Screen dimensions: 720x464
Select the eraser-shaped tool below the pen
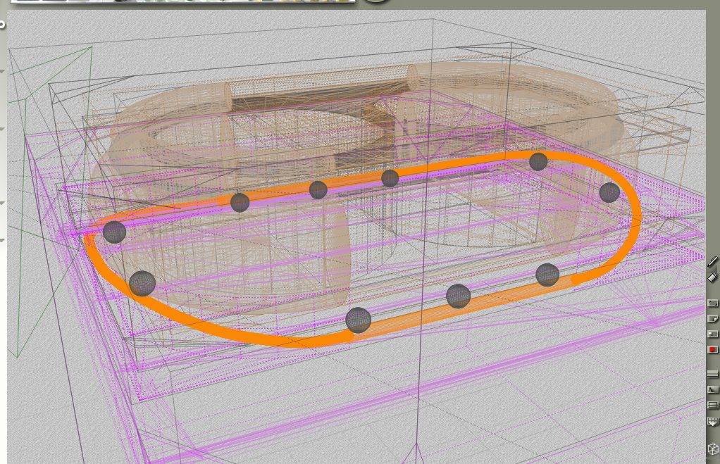click(x=712, y=277)
